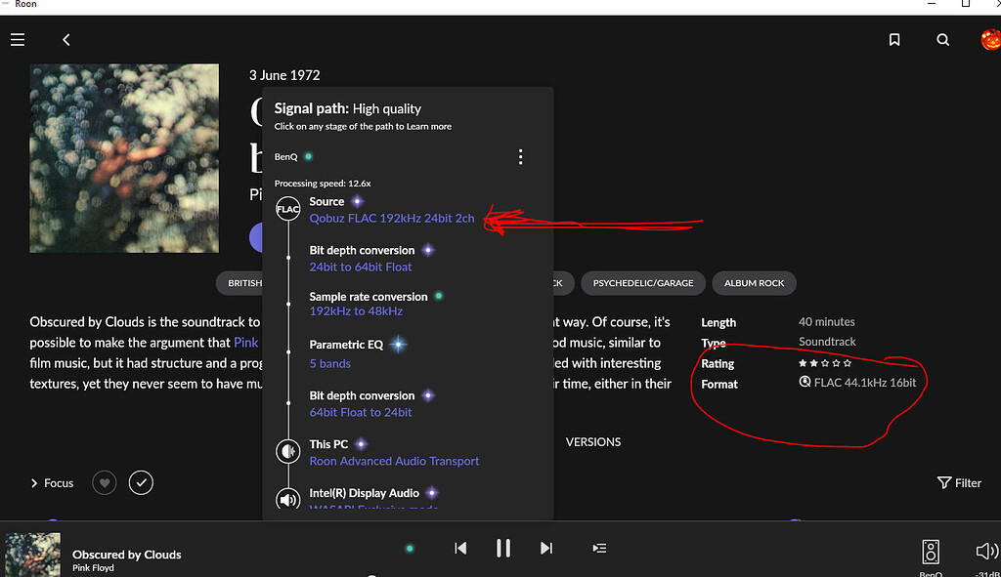
Task: Set the album rating using the stars
Action: click(x=824, y=362)
